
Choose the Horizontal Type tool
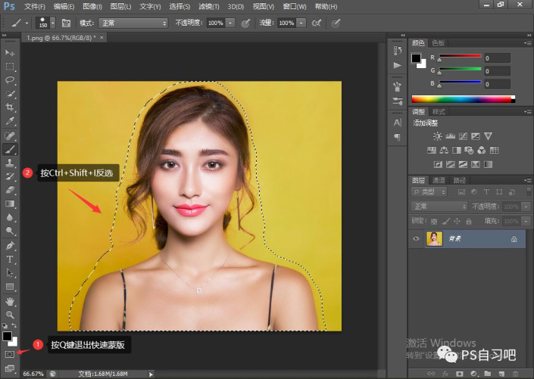[11, 259]
